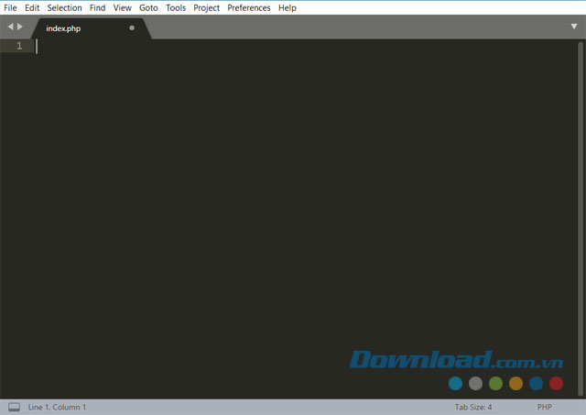Close index.php using the unsaved dot
Image resolution: width=586 pixels, height=415 pixels.
click(x=132, y=28)
